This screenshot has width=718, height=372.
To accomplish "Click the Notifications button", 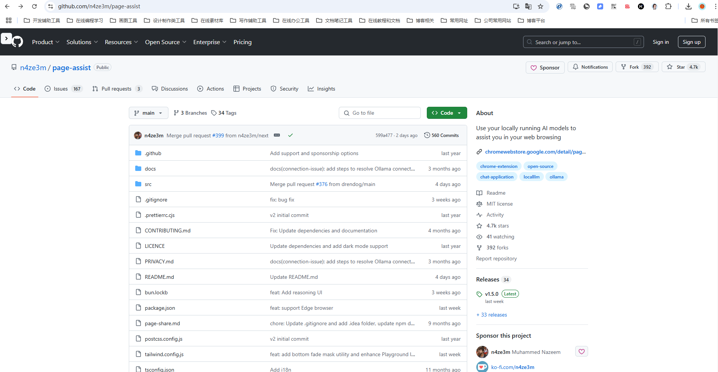I will [x=590, y=67].
